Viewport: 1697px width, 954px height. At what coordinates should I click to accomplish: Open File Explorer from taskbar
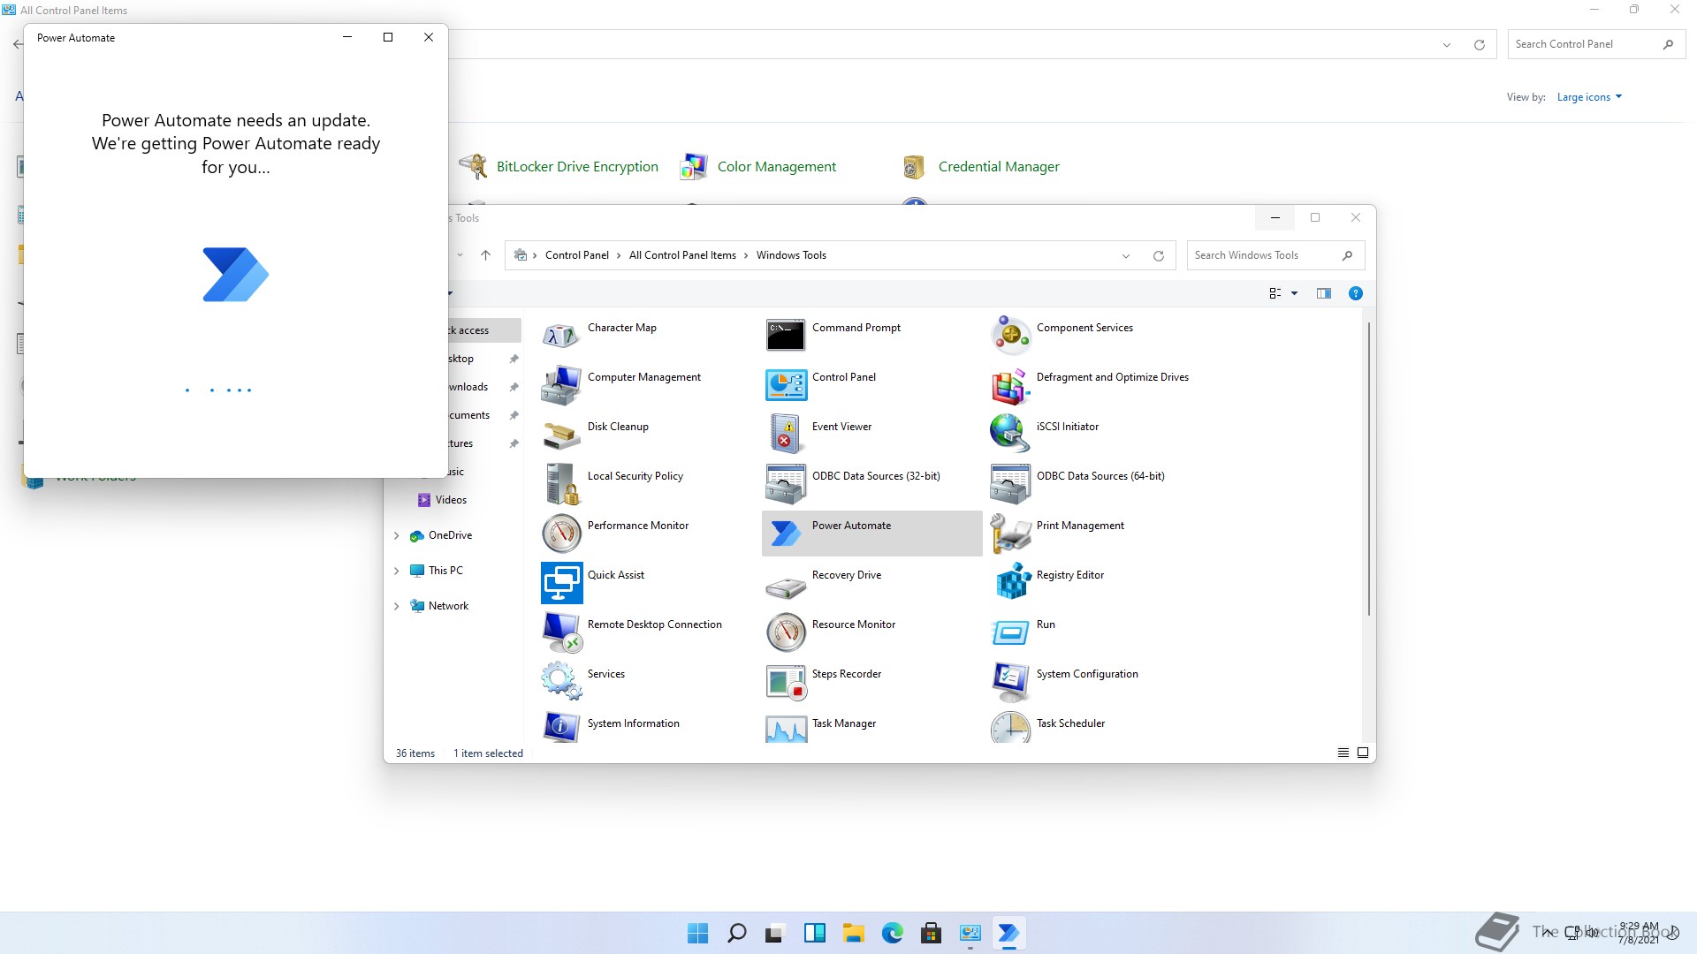(x=853, y=933)
